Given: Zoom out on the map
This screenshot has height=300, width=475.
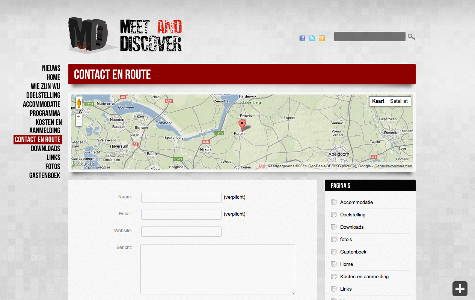Looking at the screenshot, I should [79, 123].
